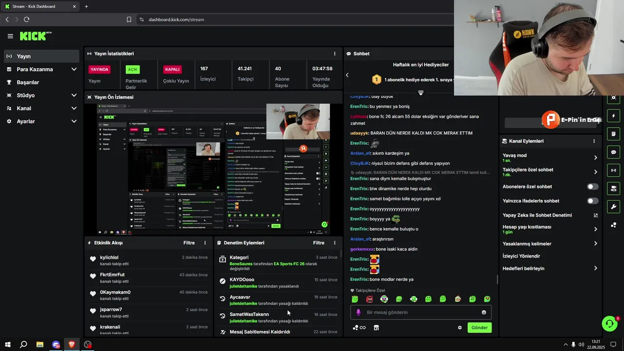The width and height of the screenshot is (624, 351).
Task: Click the shop icon below message box
Action: pos(376,328)
